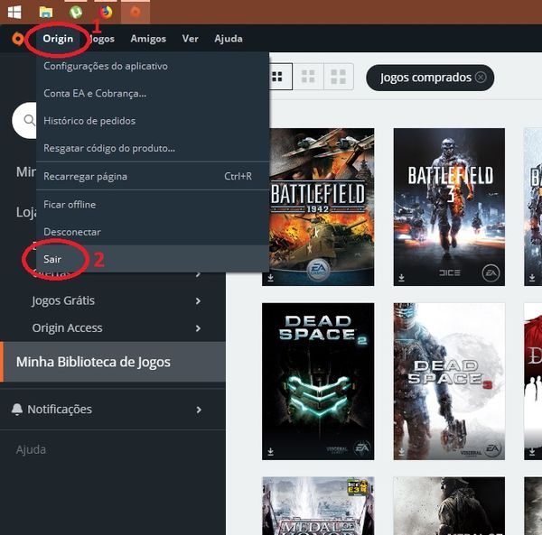Choose Desconectar from the menu
This screenshot has height=535, width=542.
(153, 232)
